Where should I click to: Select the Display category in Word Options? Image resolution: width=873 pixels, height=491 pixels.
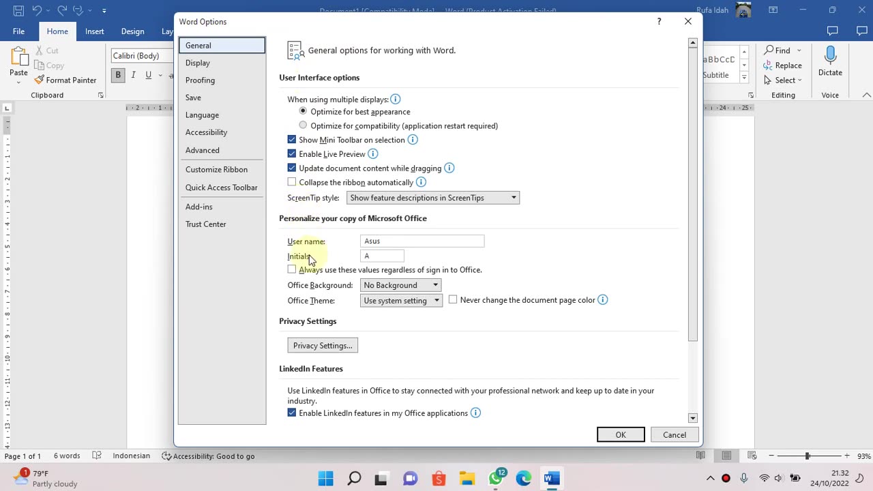coord(222,63)
